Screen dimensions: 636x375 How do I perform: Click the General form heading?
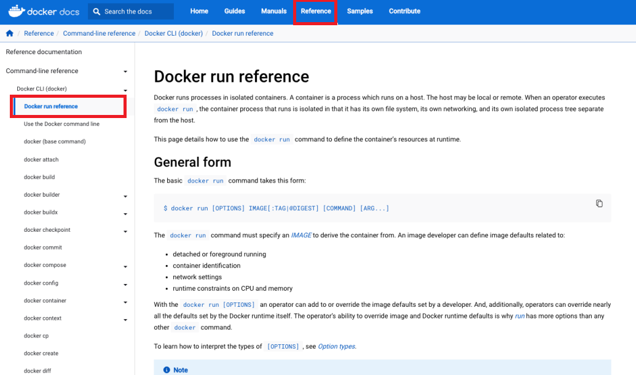192,162
